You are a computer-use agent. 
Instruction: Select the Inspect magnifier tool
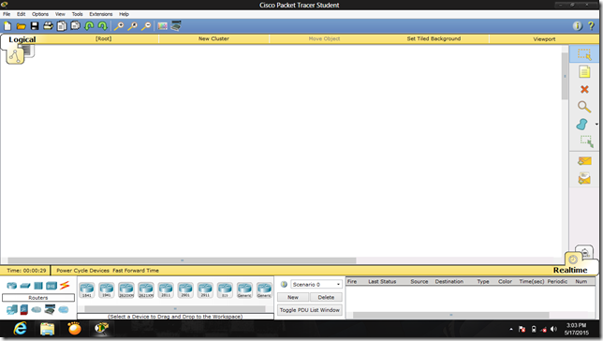click(584, 107)
